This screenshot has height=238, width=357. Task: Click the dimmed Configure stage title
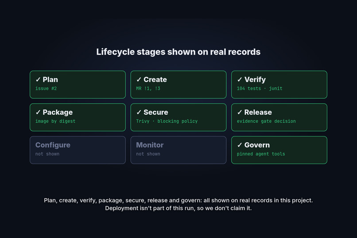coord(53,145)
